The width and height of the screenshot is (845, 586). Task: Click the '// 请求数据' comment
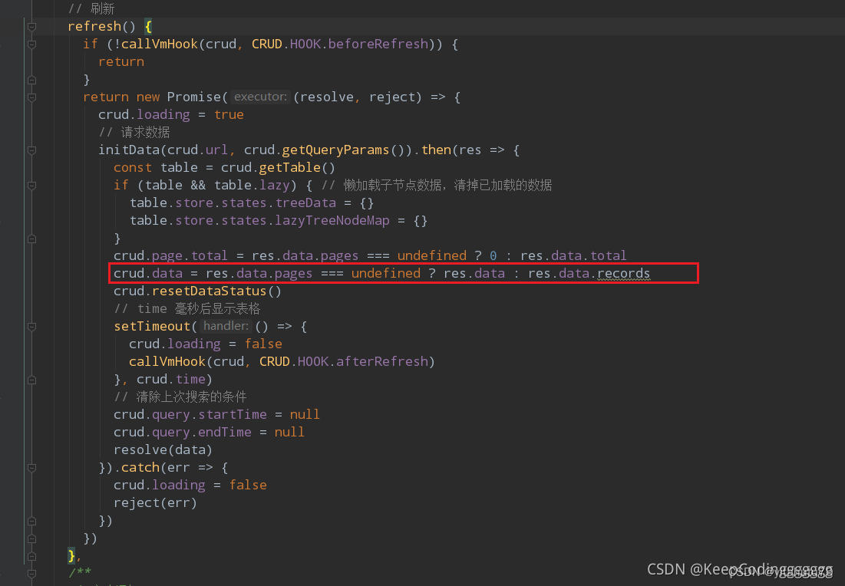pyautogui.click(x=134, y=132)
